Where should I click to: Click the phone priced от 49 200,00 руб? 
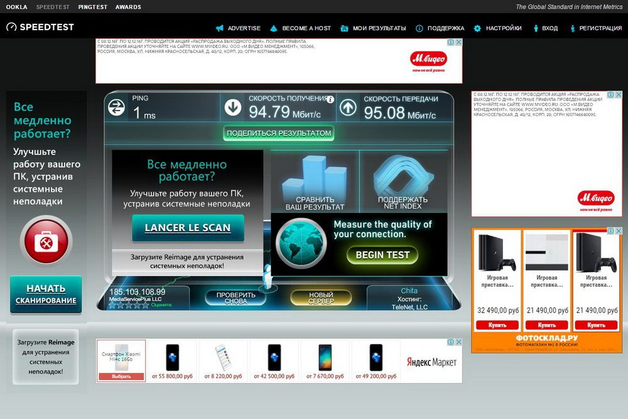[376, 357]
